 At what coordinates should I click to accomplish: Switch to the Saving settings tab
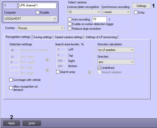click(43, 37)
